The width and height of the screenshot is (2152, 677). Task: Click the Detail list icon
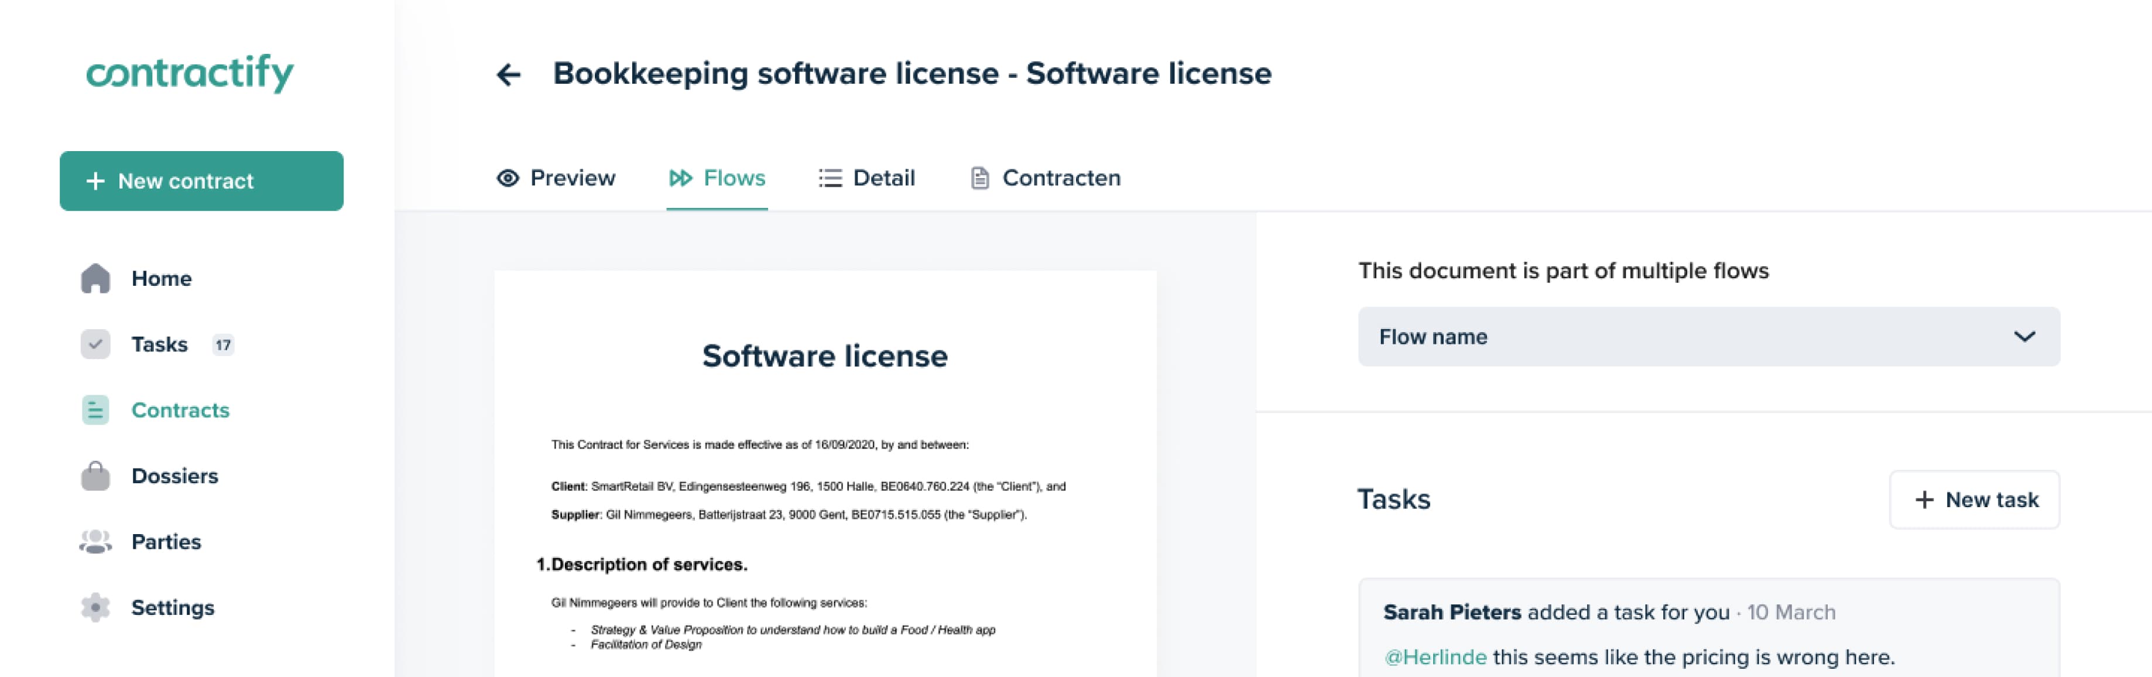tap(830, 178)
